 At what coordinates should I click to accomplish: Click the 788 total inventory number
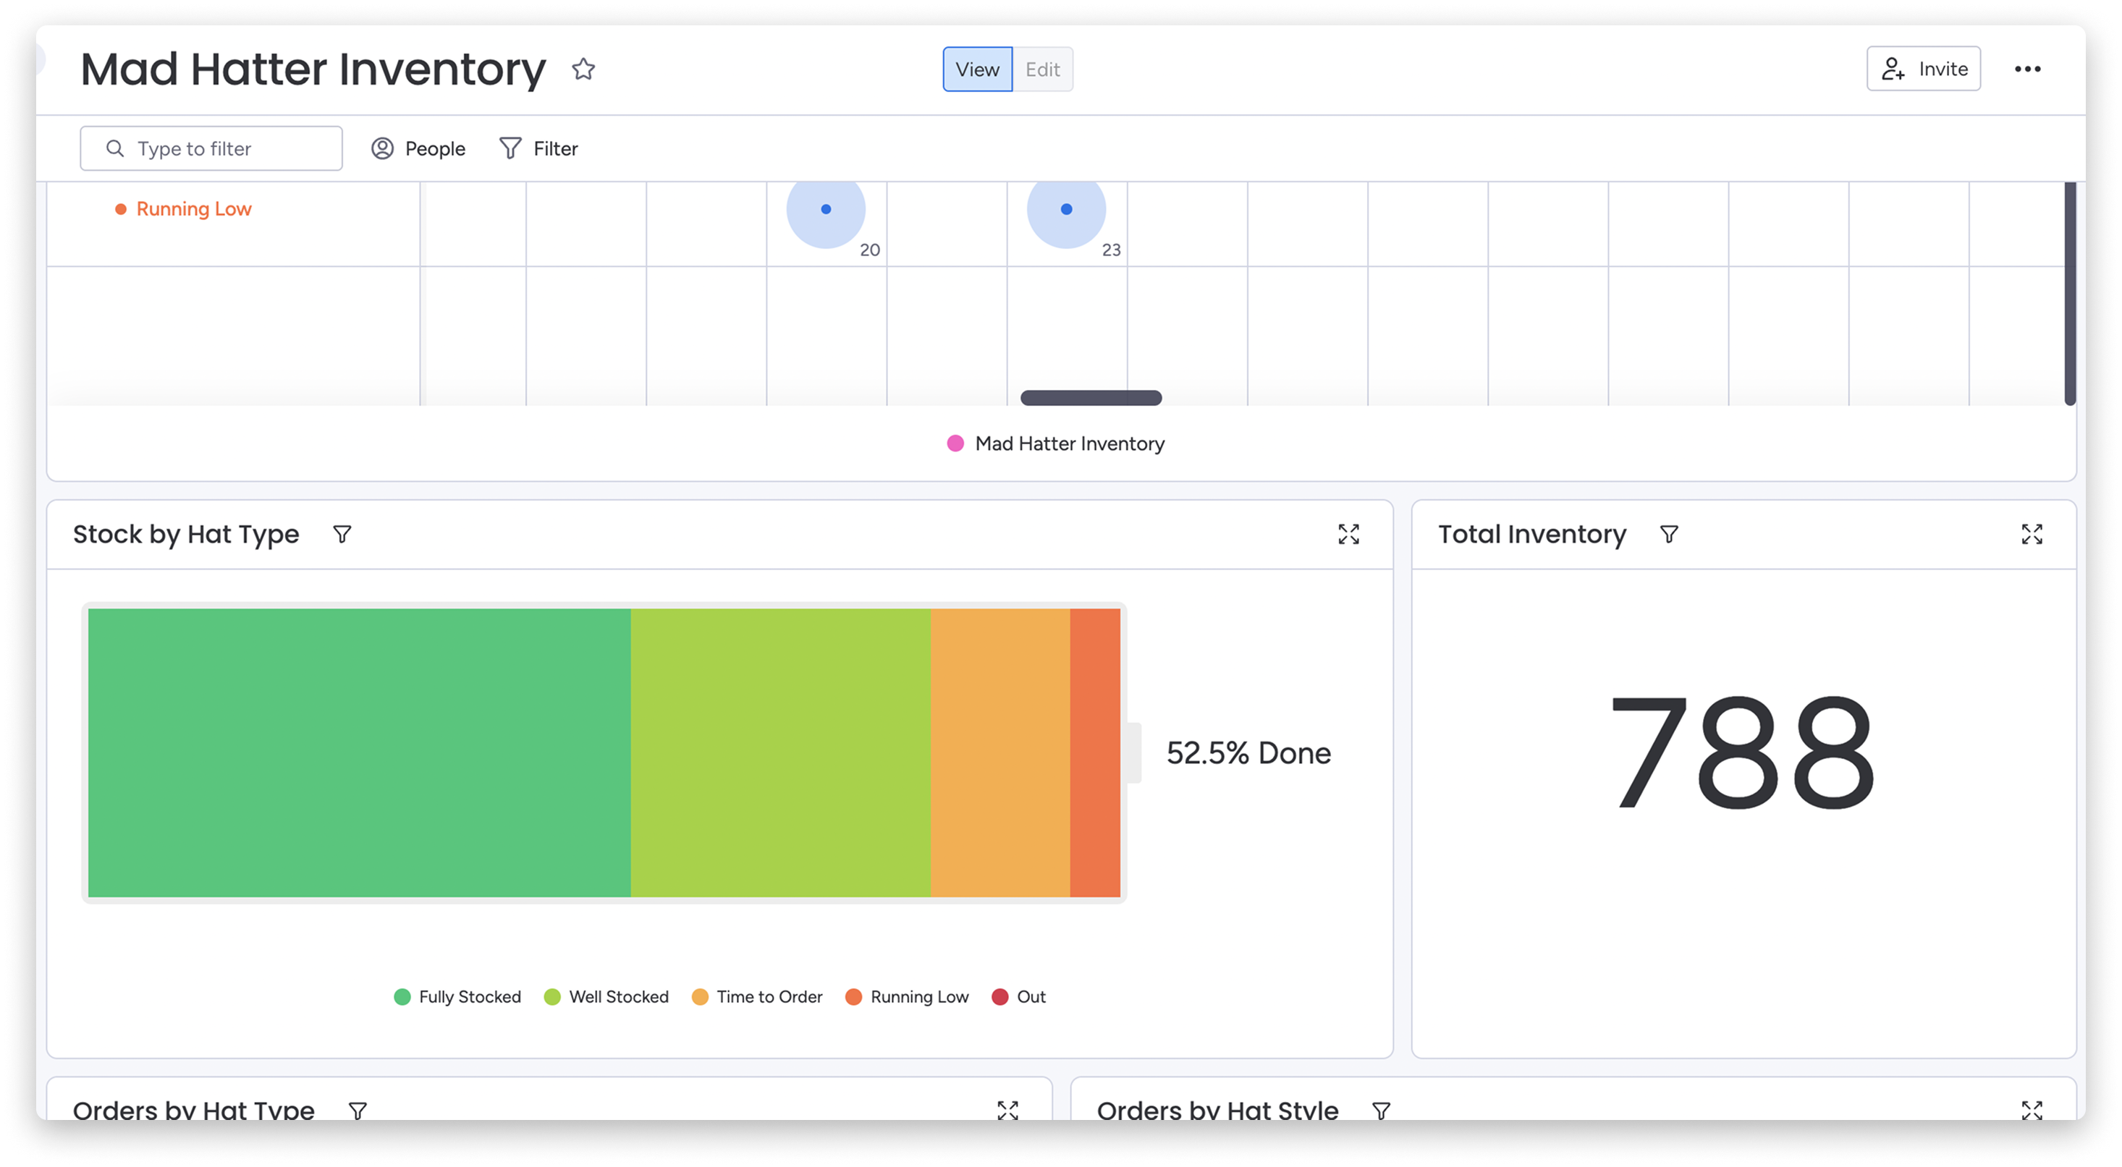pyautogui.click(x=1742, y=752)
